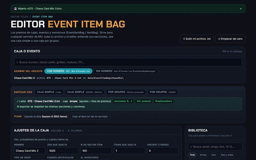Select the 'Sets' library filter

[214, 155]
